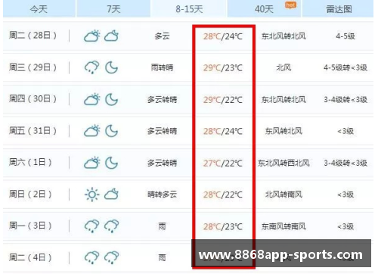The width and height of the screenshot is (378, 274).
Task: Click wind level 4-5级转<3级
Action: pyautogui.click(x=345, y=67)
